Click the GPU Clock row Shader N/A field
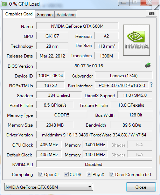160x195 pixels. pos(140,144)
